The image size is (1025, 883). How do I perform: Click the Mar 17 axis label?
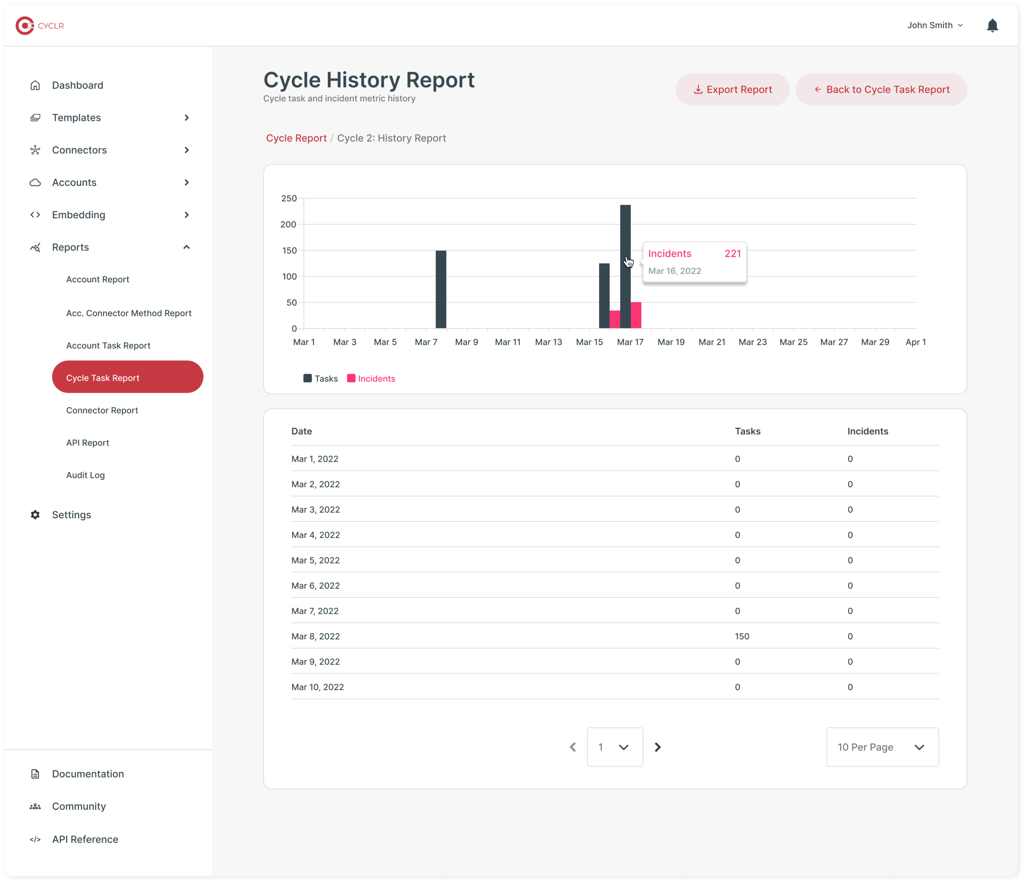[630, 342]
